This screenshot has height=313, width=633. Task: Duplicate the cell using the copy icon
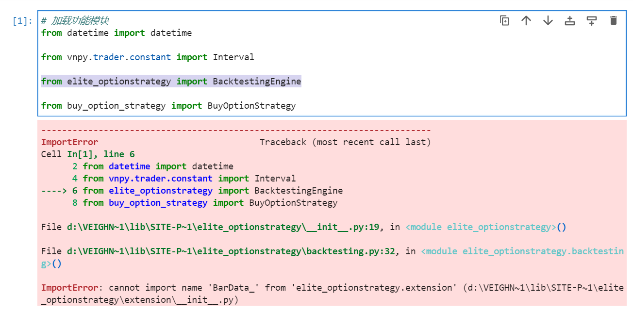tap(504, 20)
